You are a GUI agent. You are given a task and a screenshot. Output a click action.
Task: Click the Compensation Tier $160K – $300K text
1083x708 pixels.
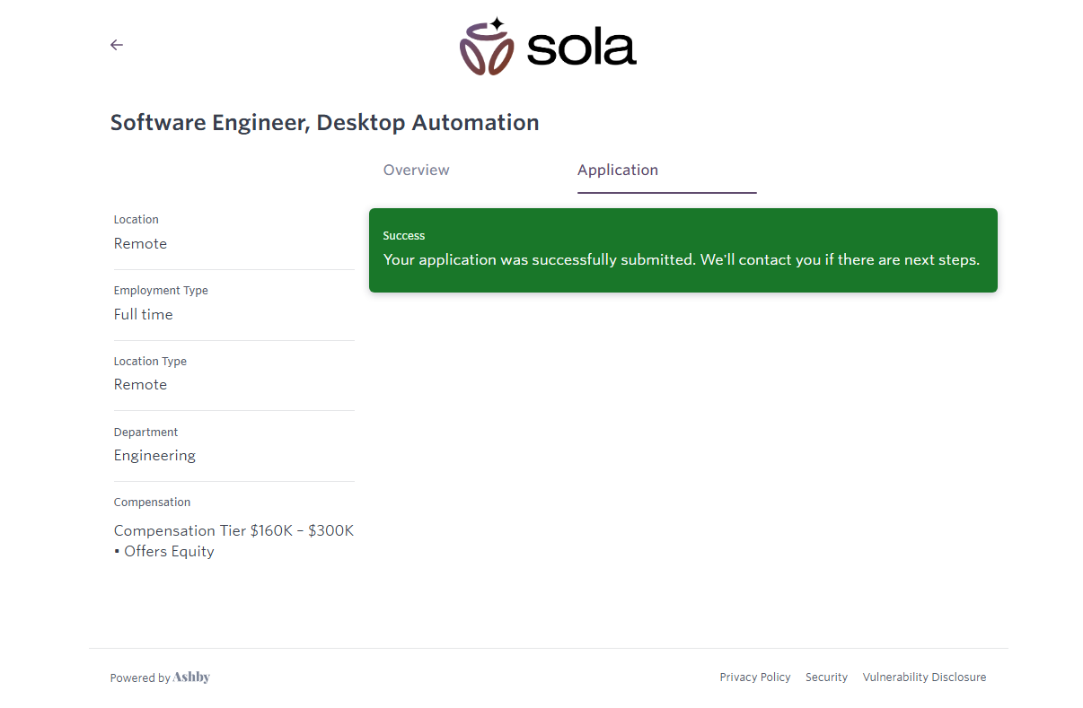233,531
